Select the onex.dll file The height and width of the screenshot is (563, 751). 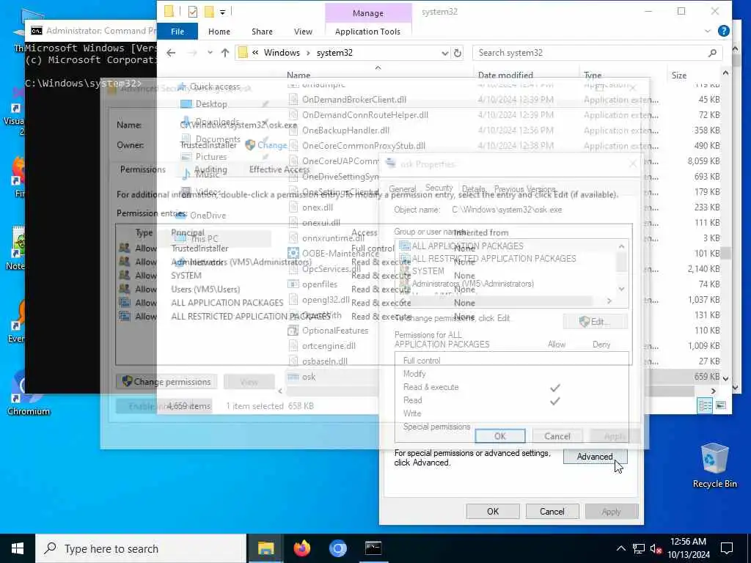click(x=317, y=207)
